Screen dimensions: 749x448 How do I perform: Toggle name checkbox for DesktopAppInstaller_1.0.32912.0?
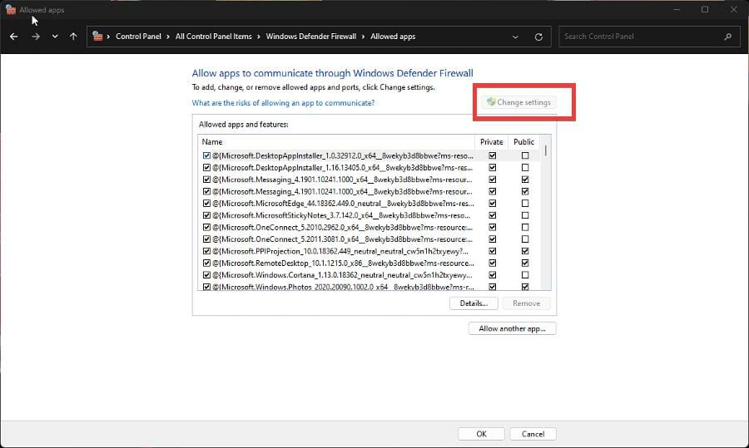[x=206, y=155]
